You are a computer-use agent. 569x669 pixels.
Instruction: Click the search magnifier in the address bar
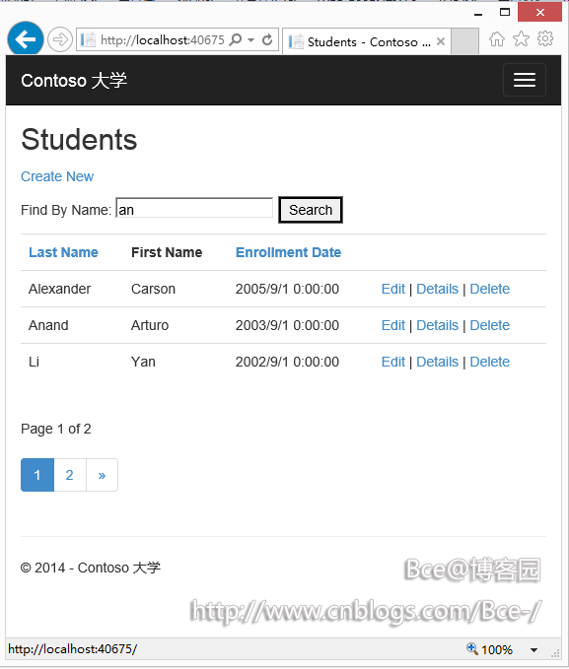(x=236, y=39)
